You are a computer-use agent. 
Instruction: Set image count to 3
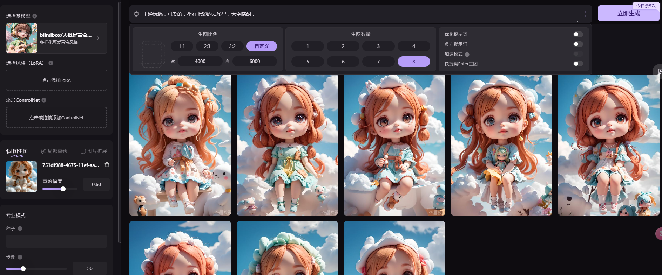coord(378,46)
